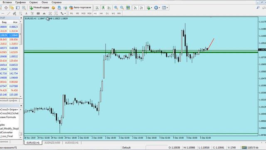
Task: Zoom in on the chart
Action: point(116,7)
